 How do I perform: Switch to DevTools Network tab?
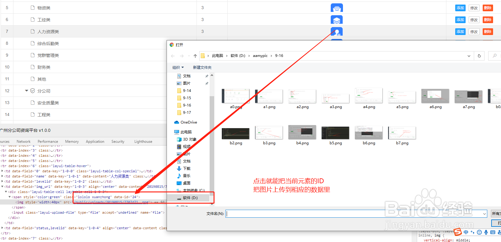(23, 142)
